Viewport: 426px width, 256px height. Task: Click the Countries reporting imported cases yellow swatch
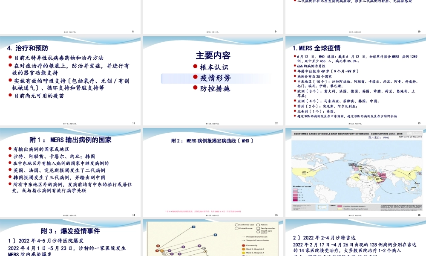point(339,209)
